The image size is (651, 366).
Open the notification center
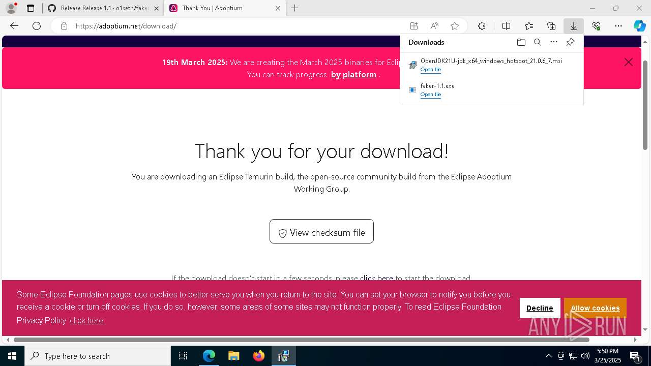point(635,356)
